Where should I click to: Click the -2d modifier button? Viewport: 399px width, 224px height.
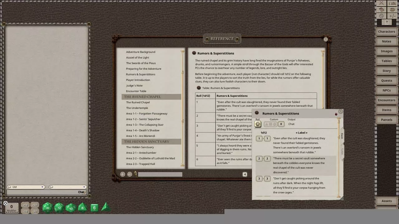click(x=35, y=211)
